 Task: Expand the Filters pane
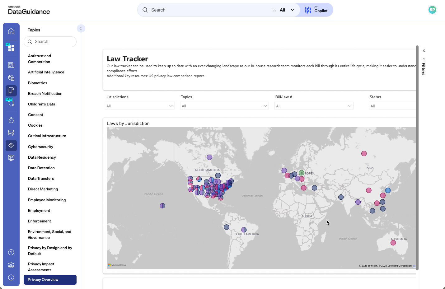click(424, 51)
